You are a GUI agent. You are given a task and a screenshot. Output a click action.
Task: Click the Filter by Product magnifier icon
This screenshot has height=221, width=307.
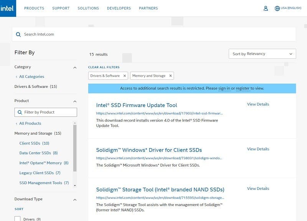[x=19, y=112]
